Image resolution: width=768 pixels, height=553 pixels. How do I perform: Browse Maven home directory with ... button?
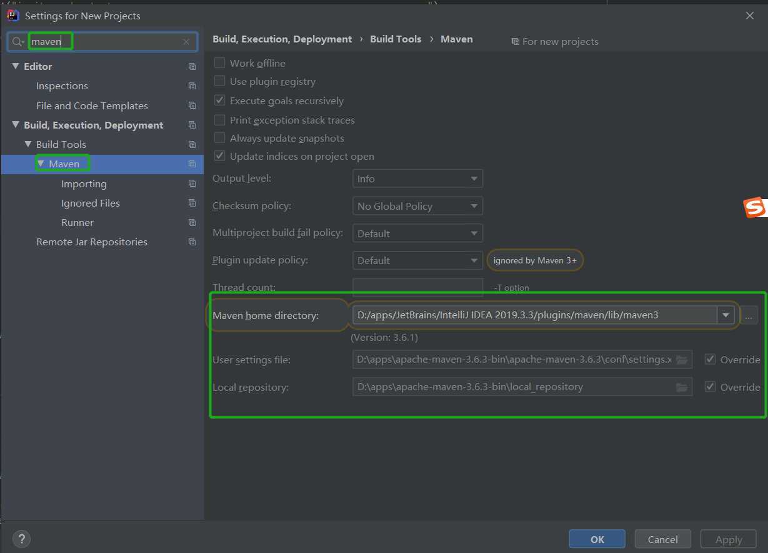(x=749, y=316)
